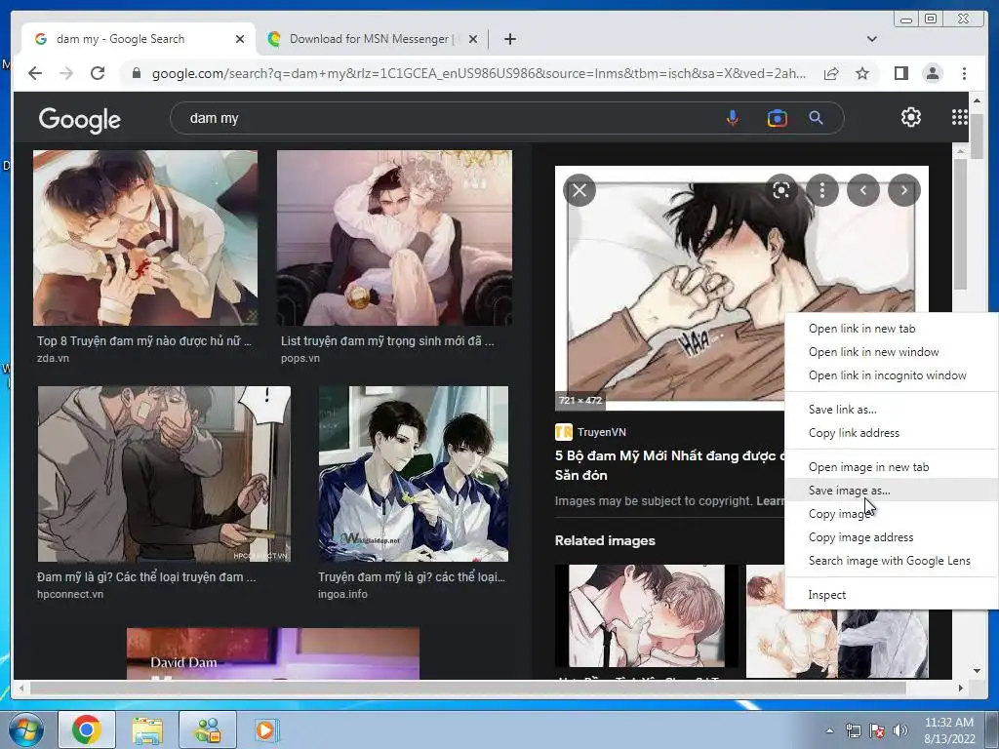Click the scroll down arrow of page
The image size is (999, 749).
(x=977, y=671)
